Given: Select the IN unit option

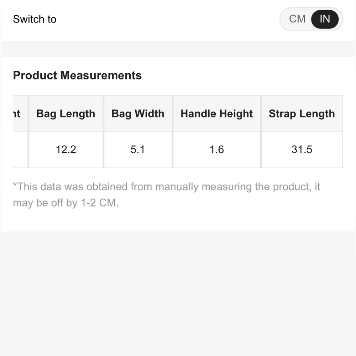Looking at the screenshot, I should click(x=324, y=19).
